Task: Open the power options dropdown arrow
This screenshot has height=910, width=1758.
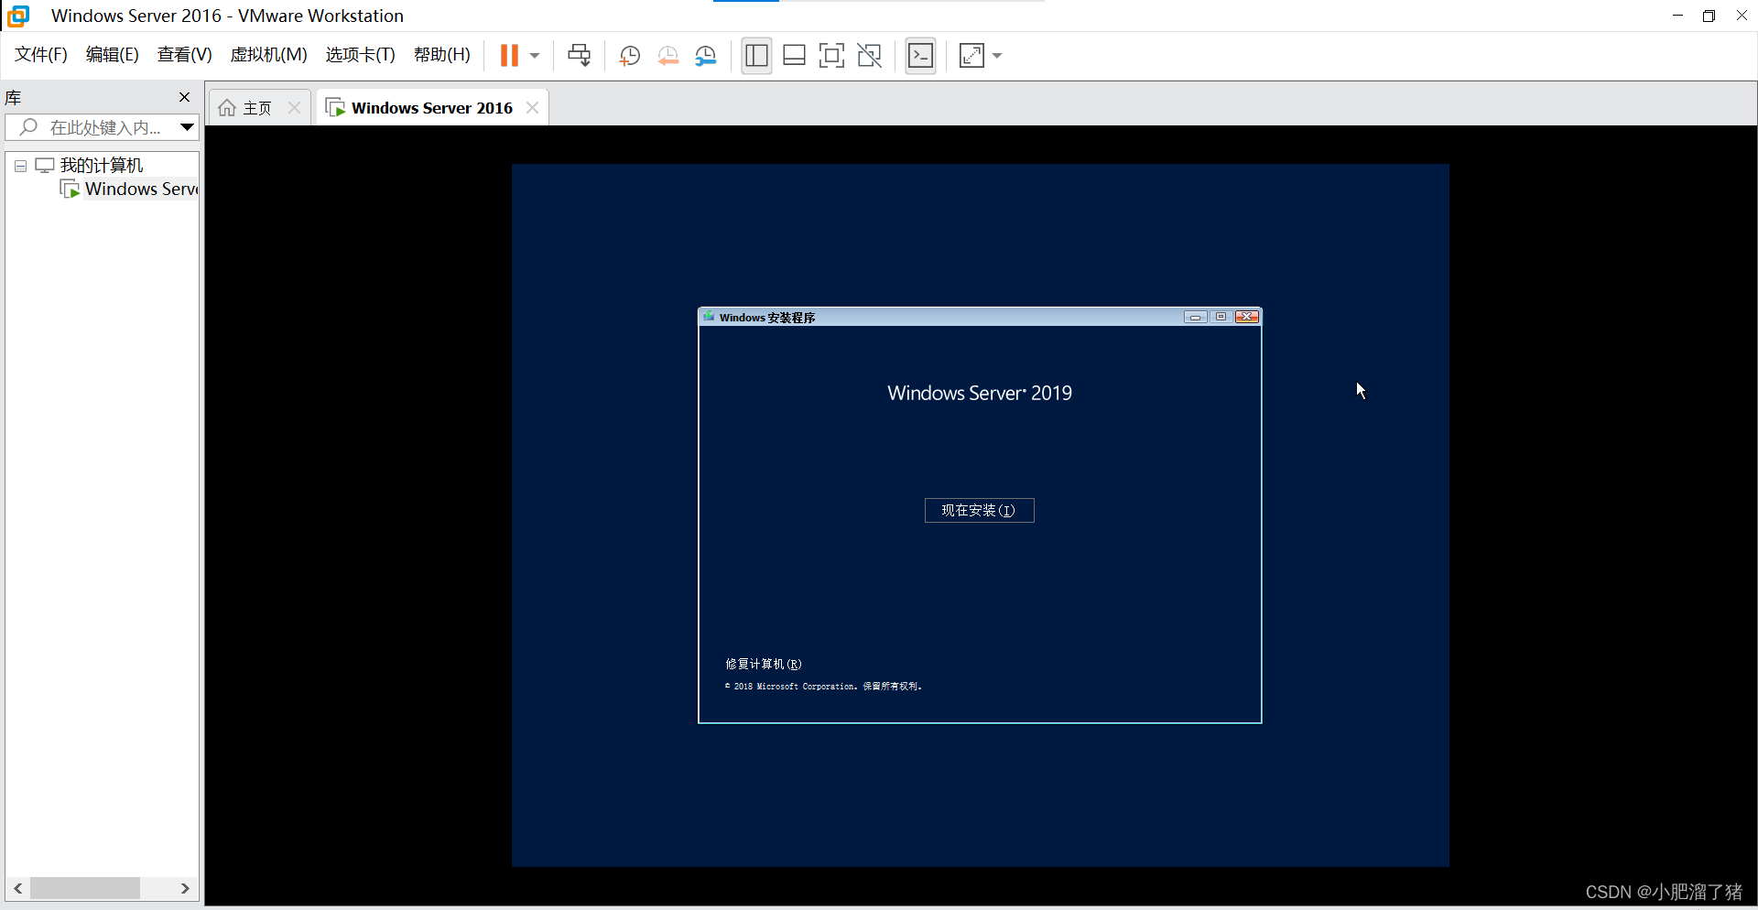Action: [535, 56]
